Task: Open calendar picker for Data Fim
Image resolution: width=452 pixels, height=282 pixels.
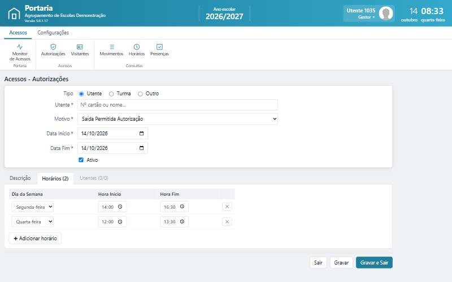Action: pos(142,148)
